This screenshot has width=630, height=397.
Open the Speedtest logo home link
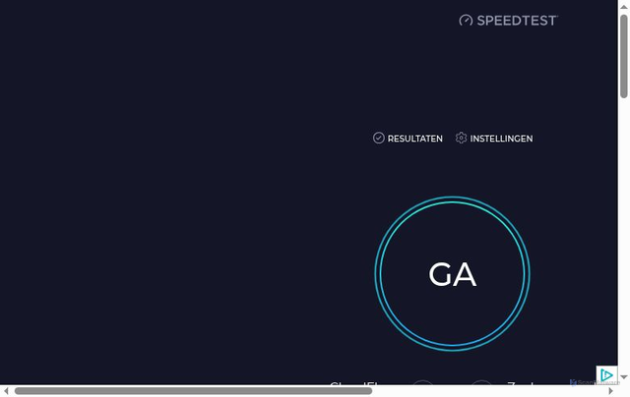point(508,21)
